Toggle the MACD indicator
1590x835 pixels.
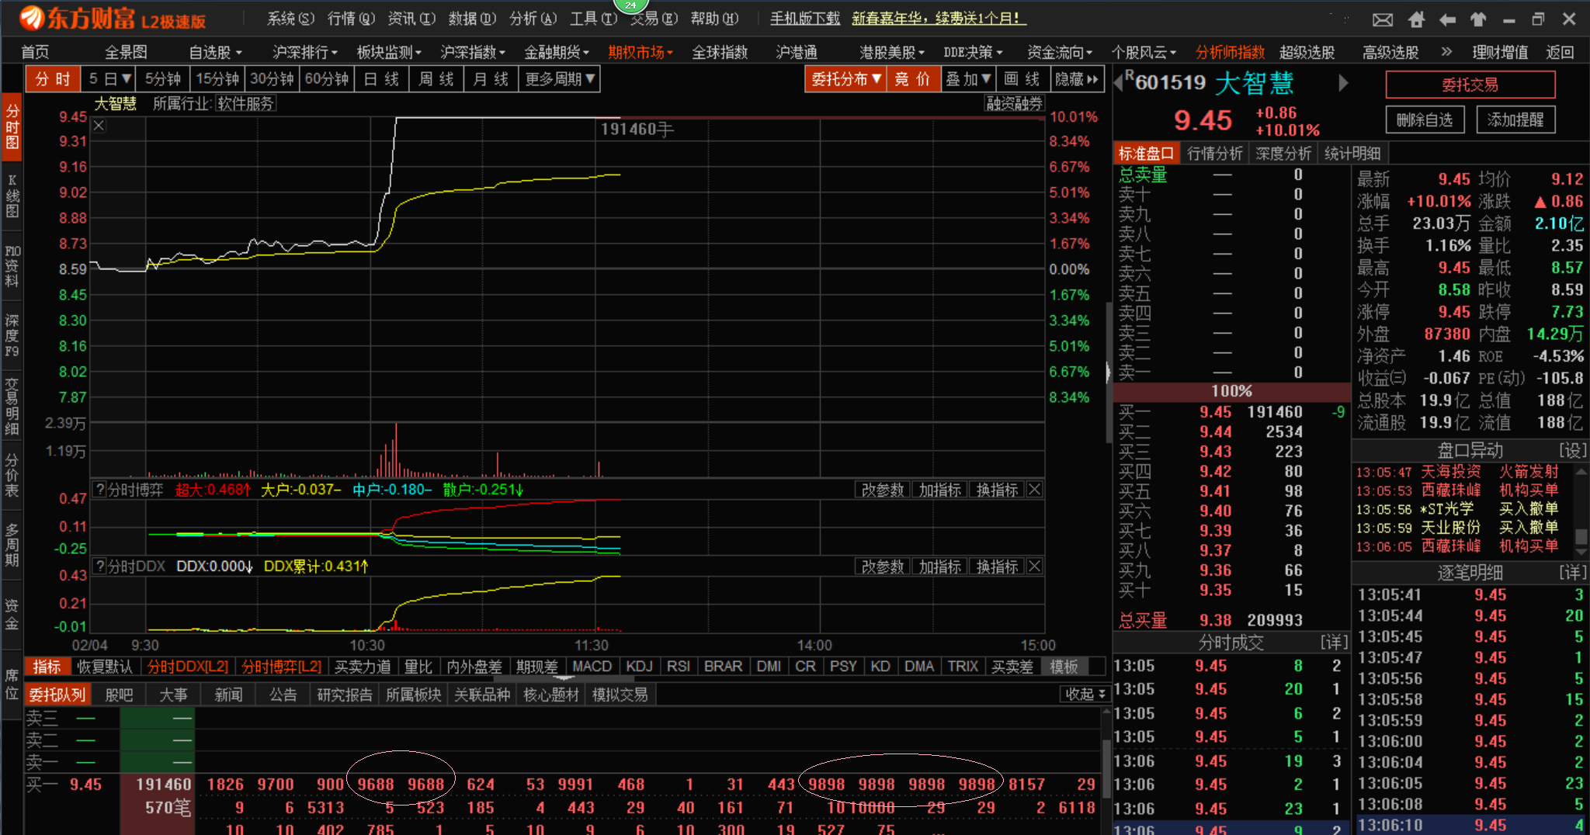coord(592,667)
